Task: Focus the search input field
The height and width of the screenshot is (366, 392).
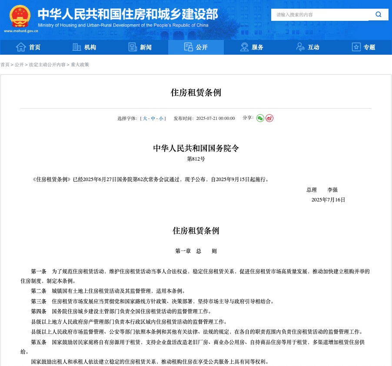Action: tap(320, 15)
